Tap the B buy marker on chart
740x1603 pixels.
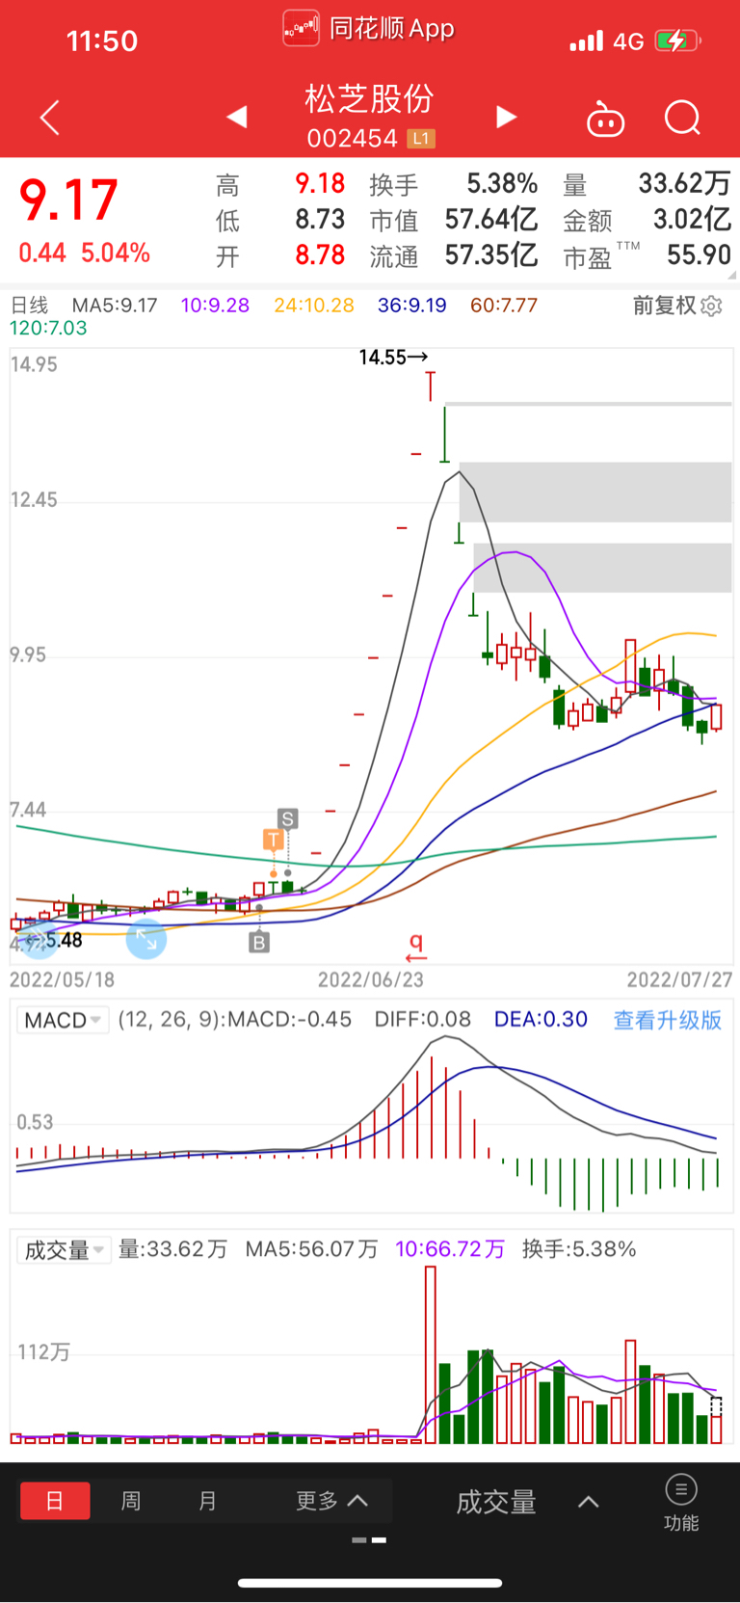tap(259, 942)
